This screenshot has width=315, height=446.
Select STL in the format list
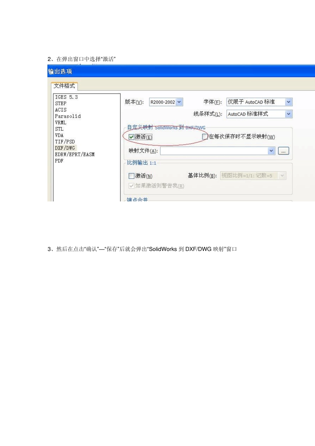click(59, 129)
